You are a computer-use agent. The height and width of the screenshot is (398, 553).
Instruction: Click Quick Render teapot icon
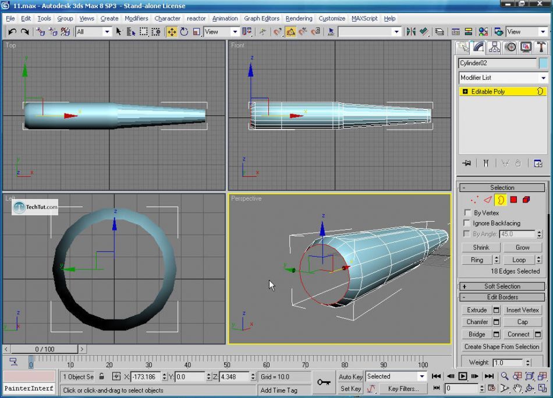click(498, 32)
